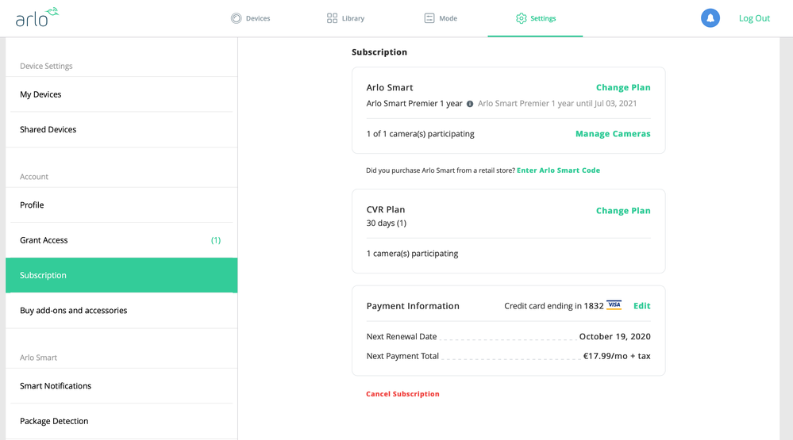Edit the payment information
Screen dimensions: 793x440
(642, 306)
